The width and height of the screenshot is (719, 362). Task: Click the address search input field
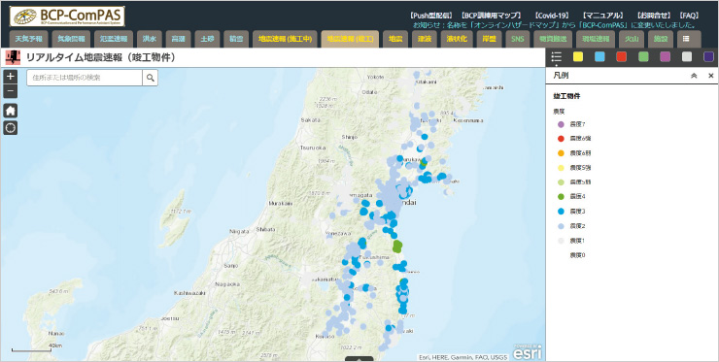click(x=85, y=78)
